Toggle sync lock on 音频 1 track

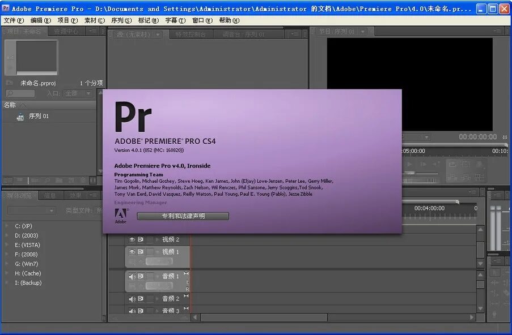coord(141,276)
